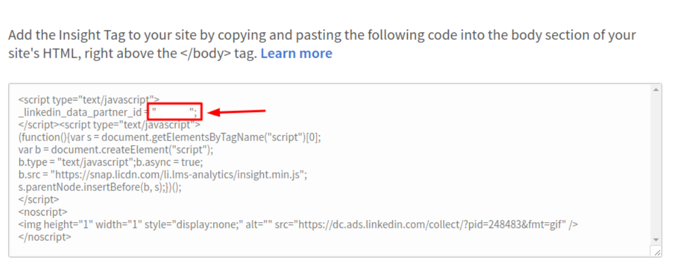Click the code box scrollbar down arrow
This screenshot has width=673, height=265.
point(656,239)
